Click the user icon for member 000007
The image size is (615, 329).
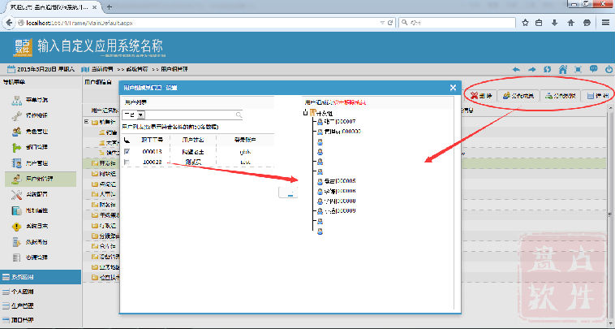pos(320,122)
